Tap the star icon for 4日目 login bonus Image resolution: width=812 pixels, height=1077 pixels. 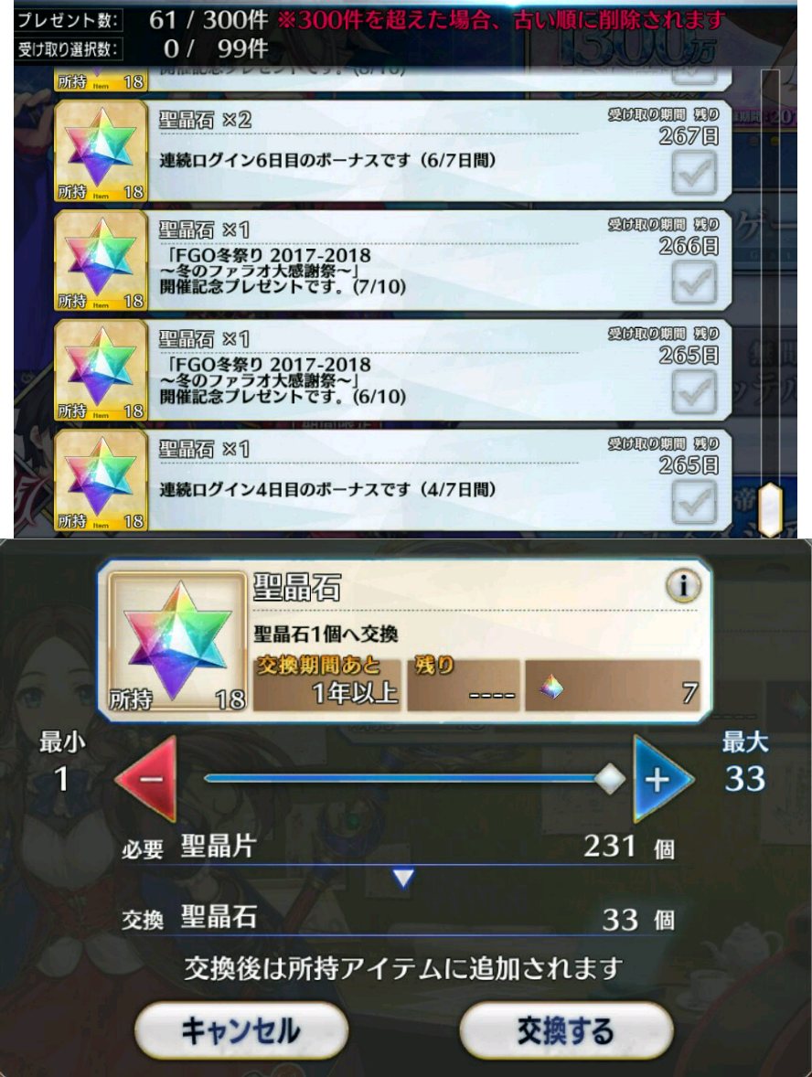coord(101,480)
